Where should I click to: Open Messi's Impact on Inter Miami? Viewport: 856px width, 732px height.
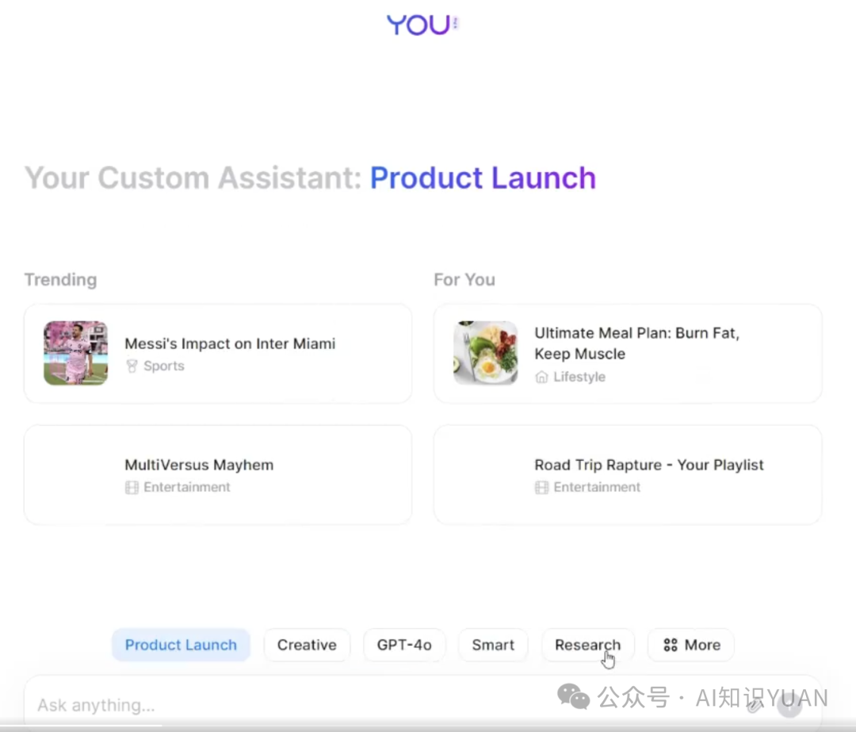[x=230, y=344]
